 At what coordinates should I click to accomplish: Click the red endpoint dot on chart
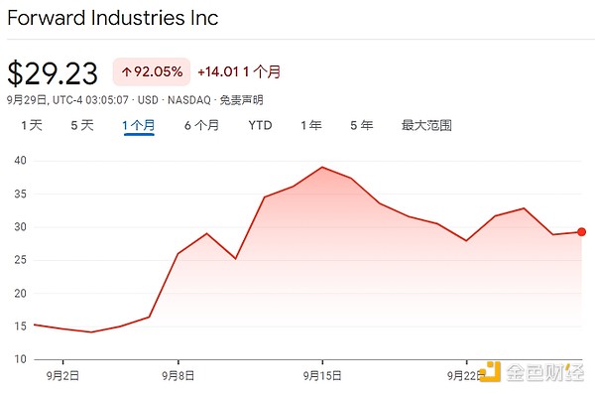point(581,231)
